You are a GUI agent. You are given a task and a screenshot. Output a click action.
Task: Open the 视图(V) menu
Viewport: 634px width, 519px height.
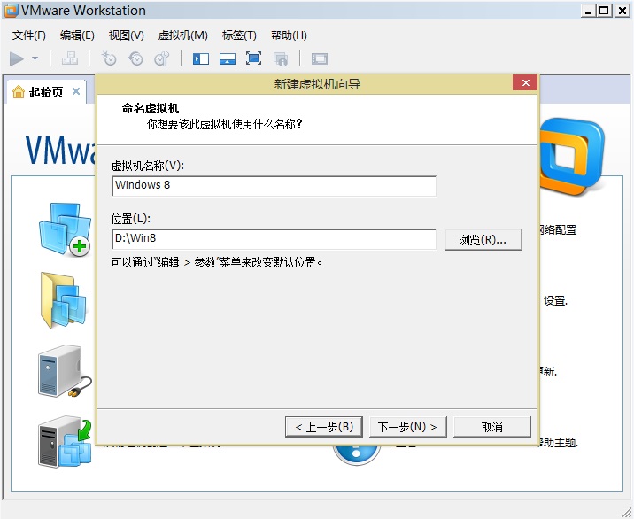126,35
